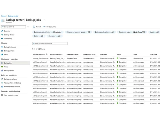Click the Protectable datasources icon
This screenshot has height=120, width=160.
click(2, 86)
